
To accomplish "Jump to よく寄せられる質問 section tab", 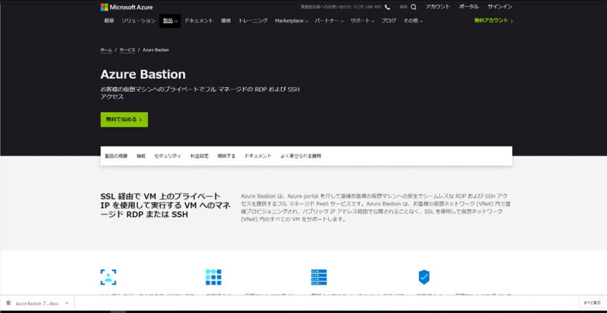I will coord(301,156).
